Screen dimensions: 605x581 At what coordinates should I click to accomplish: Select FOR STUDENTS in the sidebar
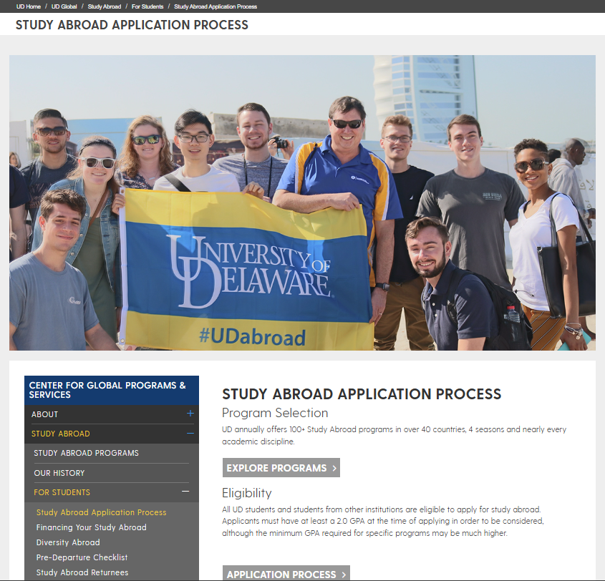(62, 492)
